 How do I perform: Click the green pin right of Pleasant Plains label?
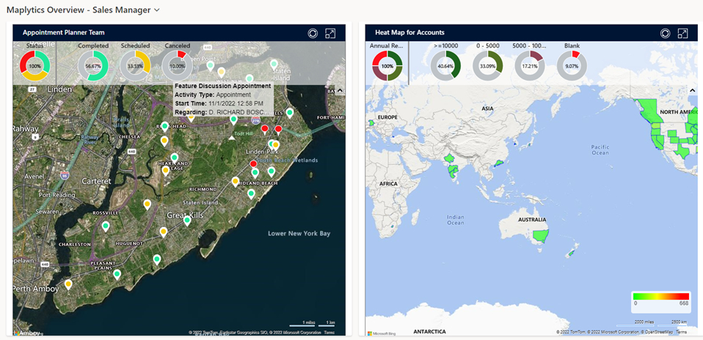click(157, 260)
